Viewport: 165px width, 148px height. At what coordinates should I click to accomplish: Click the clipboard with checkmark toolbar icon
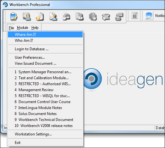(14, 16)
